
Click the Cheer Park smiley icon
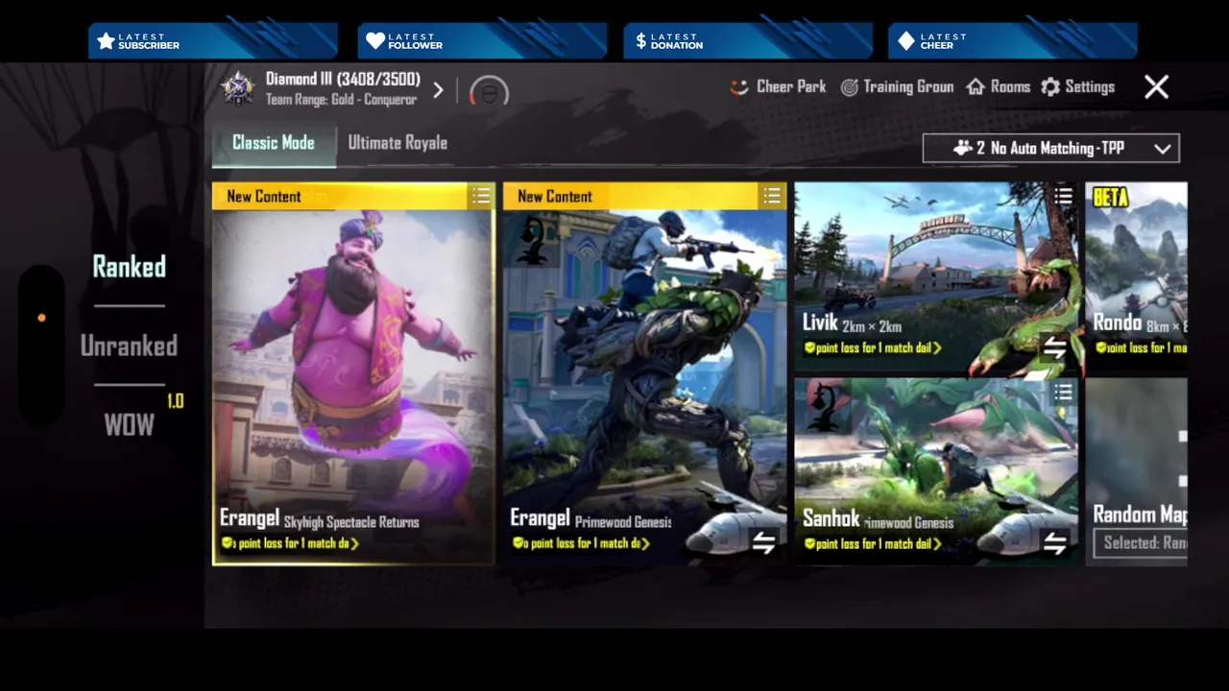click(738, 87)
